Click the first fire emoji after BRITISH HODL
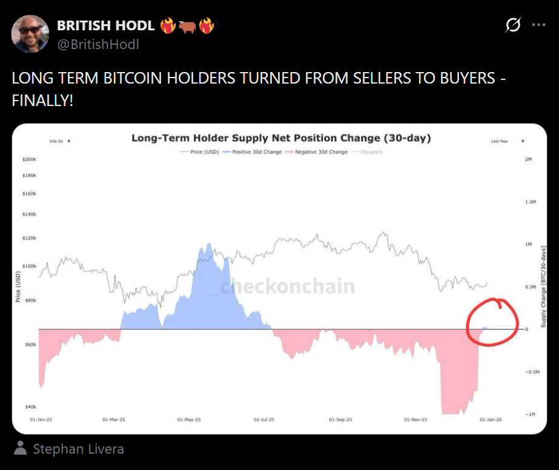 pos(168,26)
